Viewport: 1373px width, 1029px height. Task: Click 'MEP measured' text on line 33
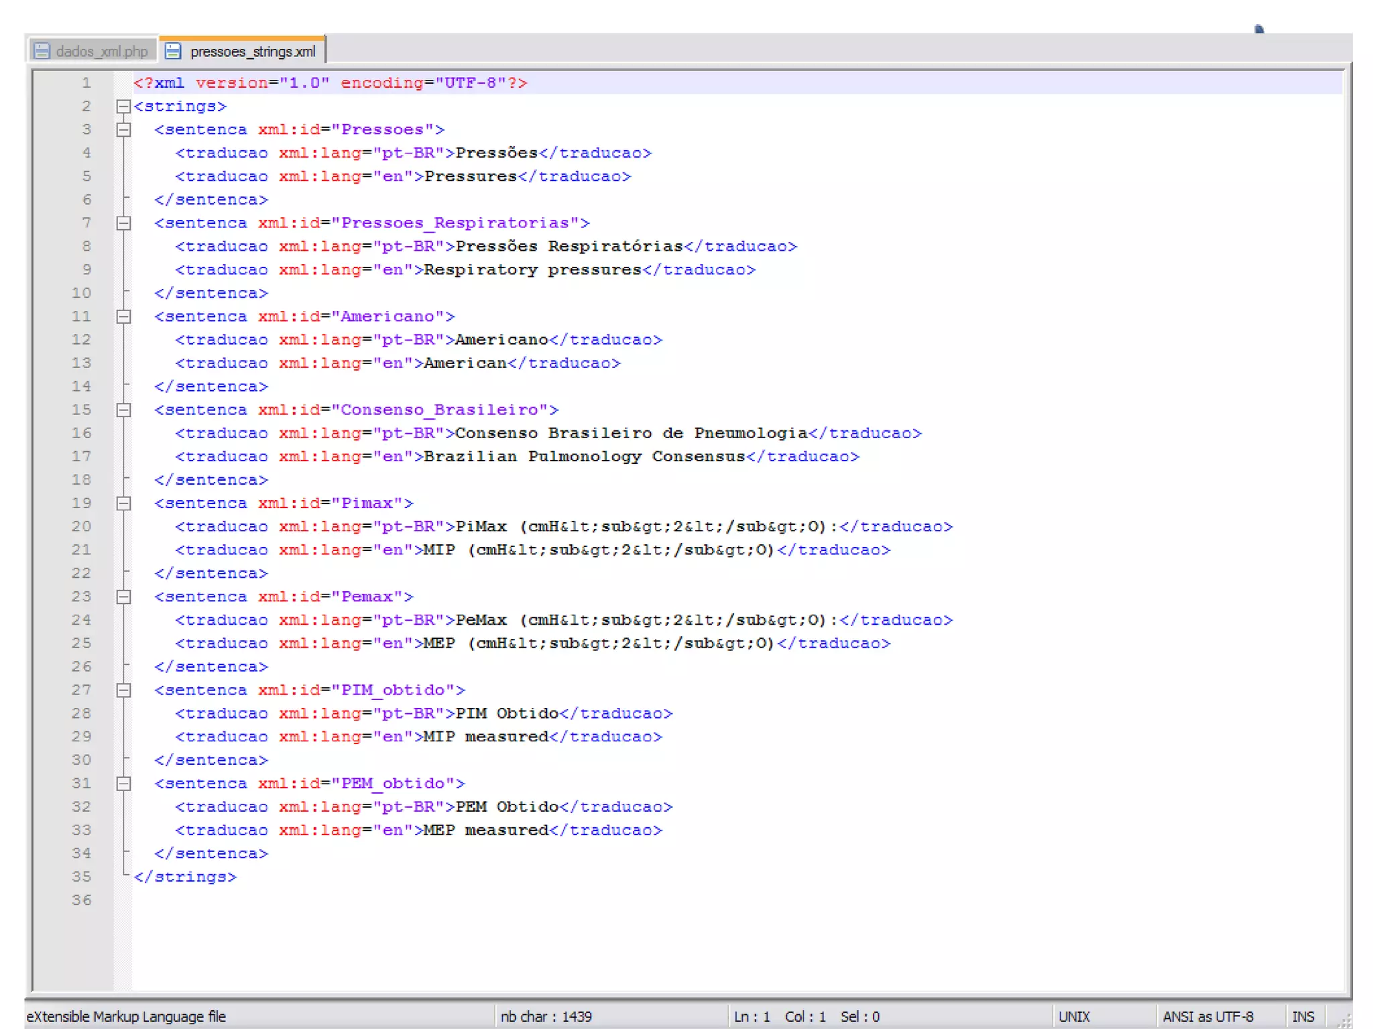486,830
